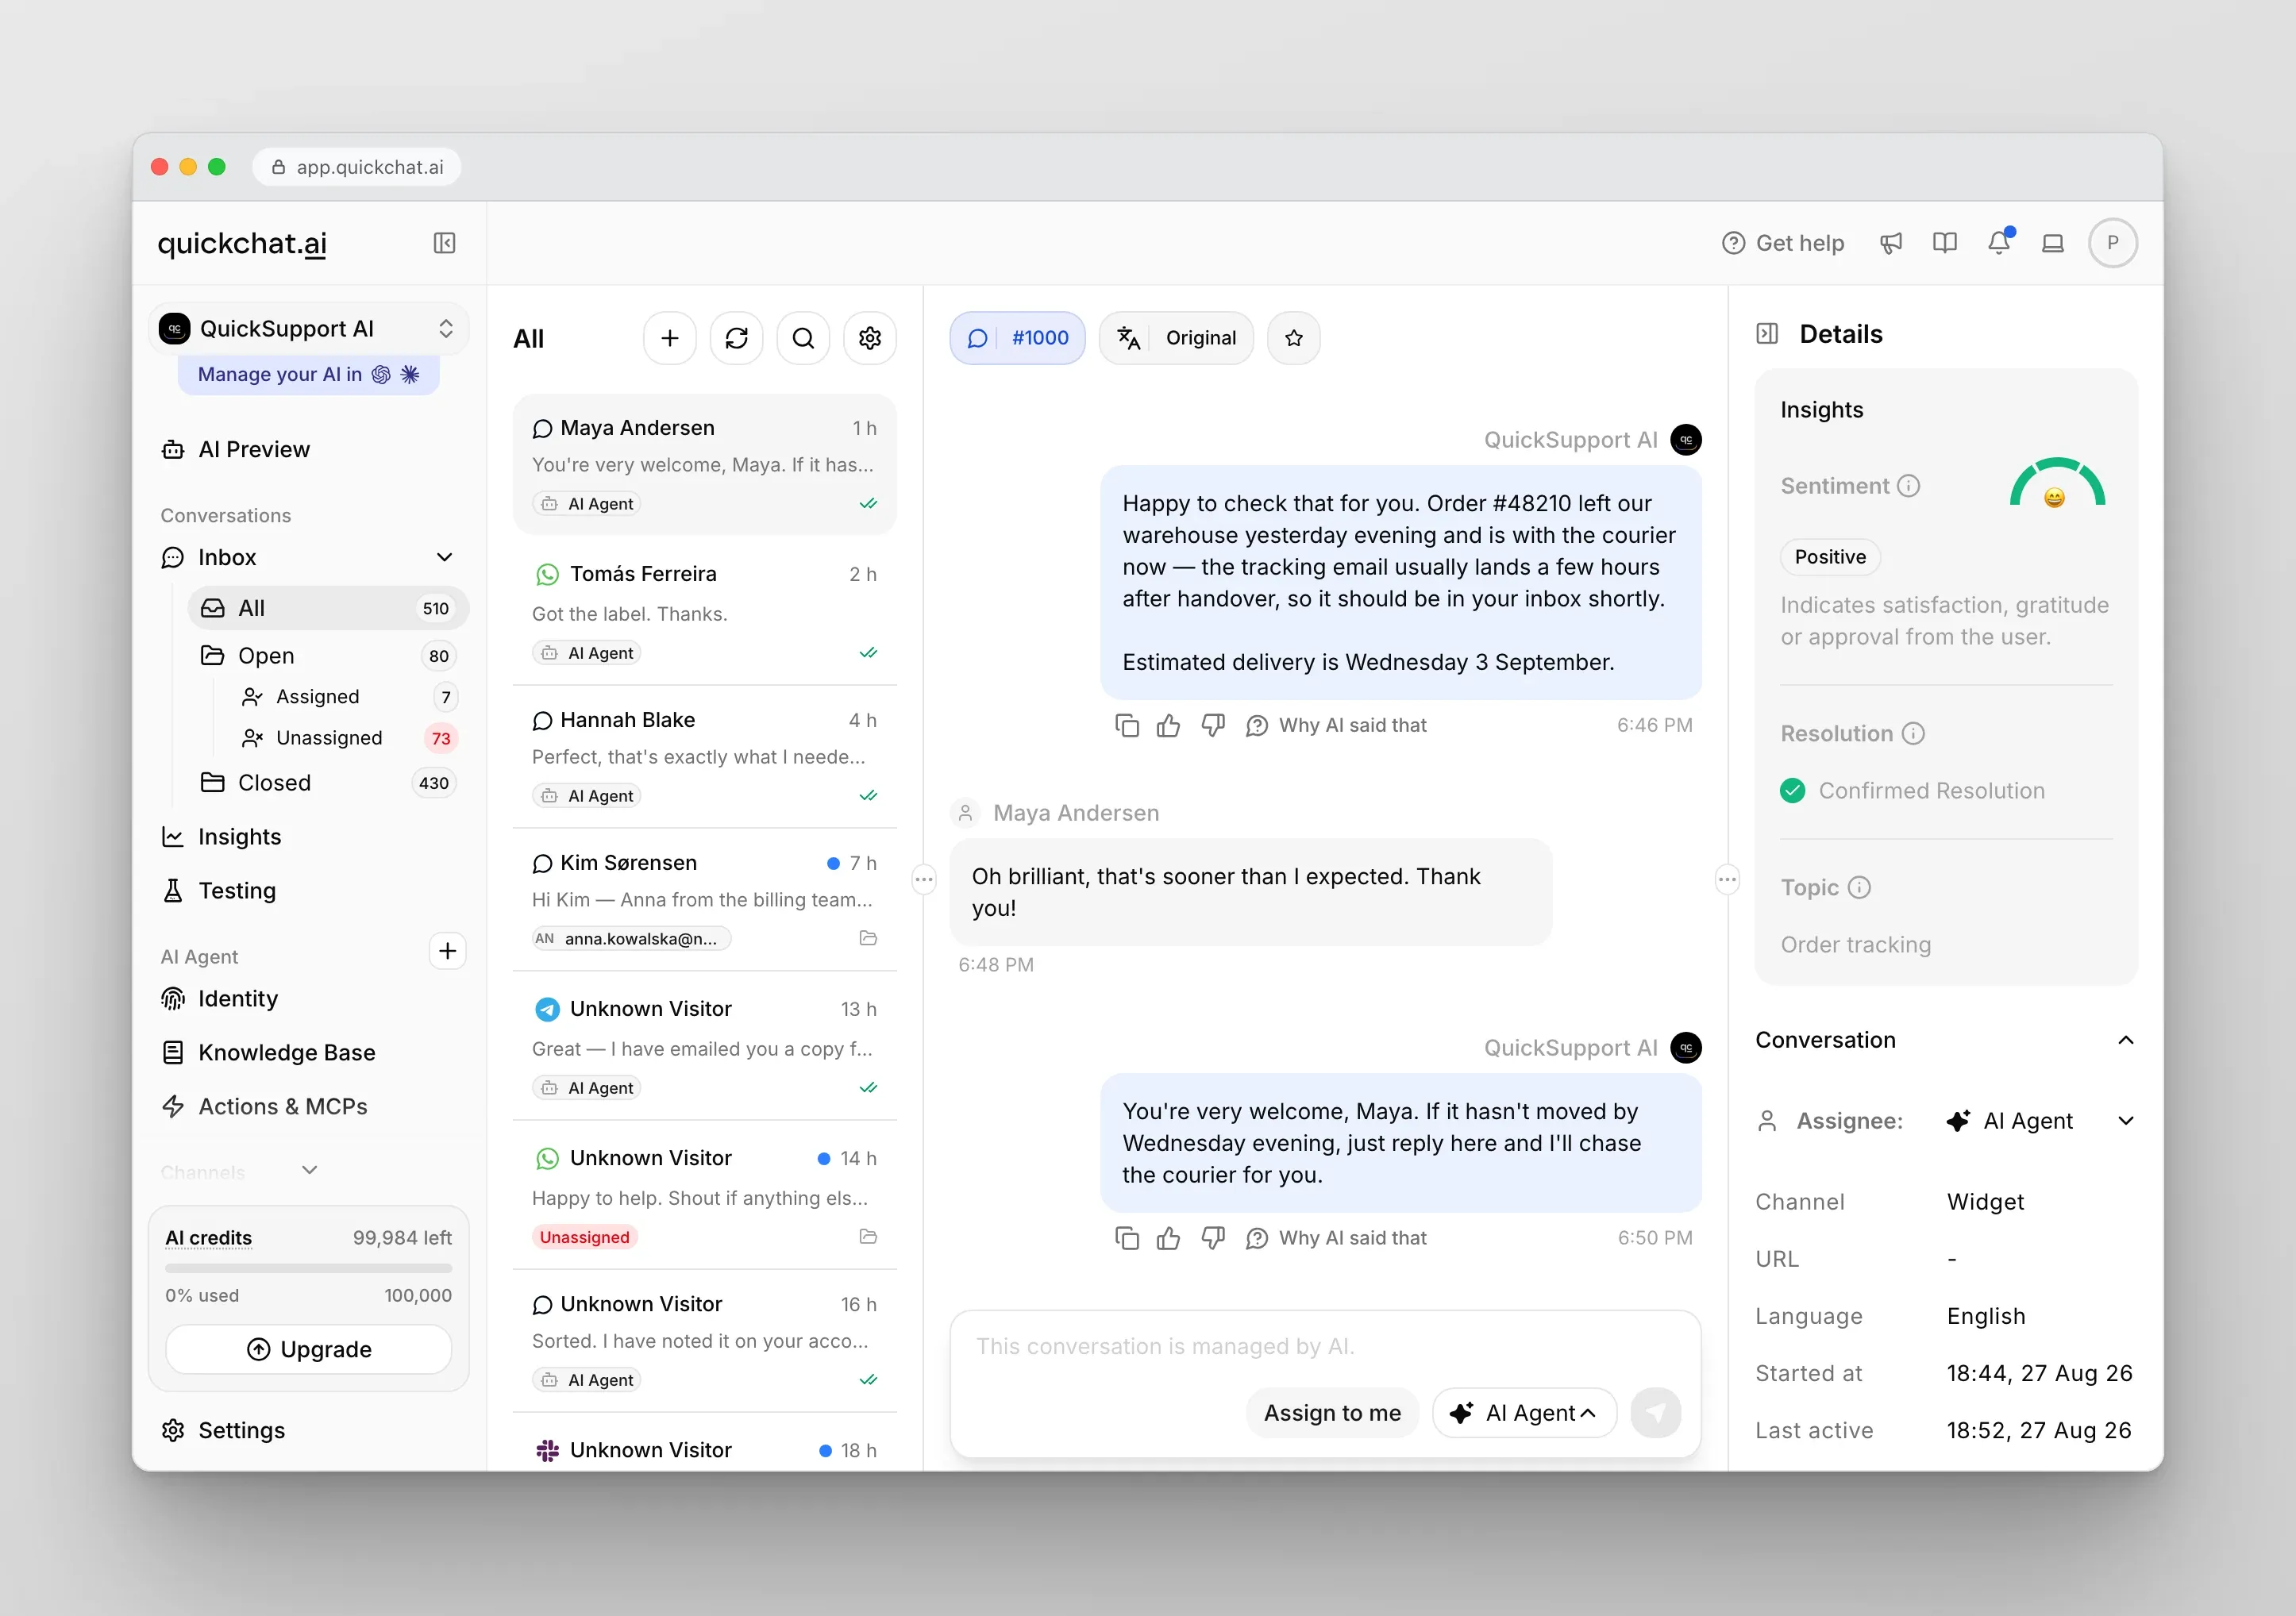
Task: Thumbs down the 6:50 PM AI message
Action: tap(1213, 1238)
